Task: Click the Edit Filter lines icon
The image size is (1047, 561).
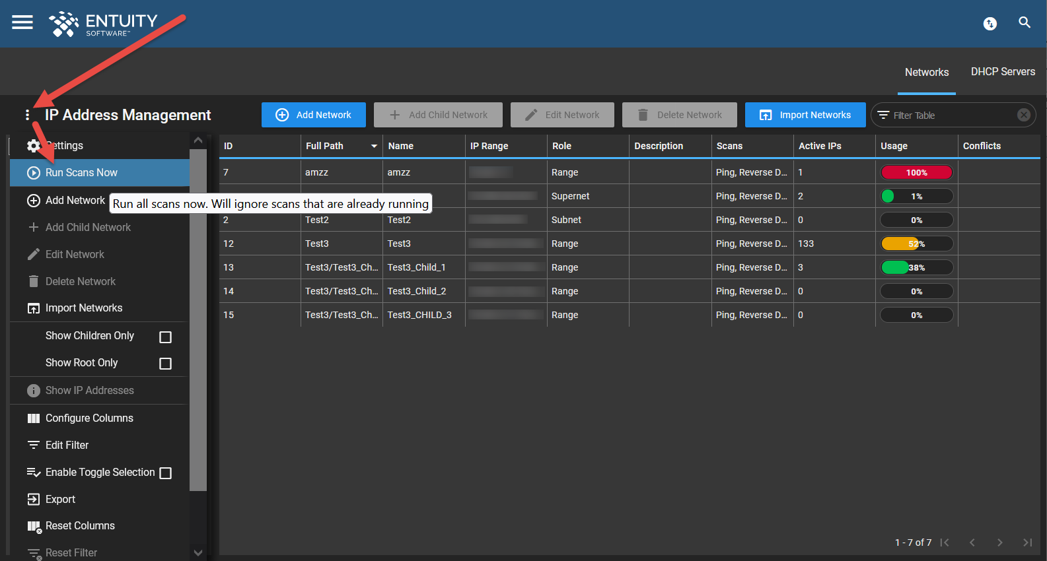Action: point(34,445)
